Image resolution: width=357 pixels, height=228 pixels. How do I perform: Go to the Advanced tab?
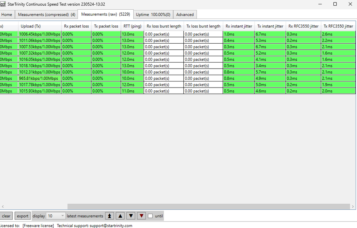coord(185,15)
